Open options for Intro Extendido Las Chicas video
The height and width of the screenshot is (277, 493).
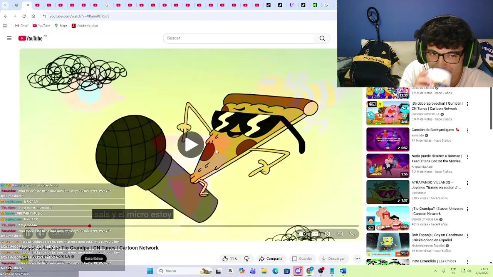coord(468,262)
